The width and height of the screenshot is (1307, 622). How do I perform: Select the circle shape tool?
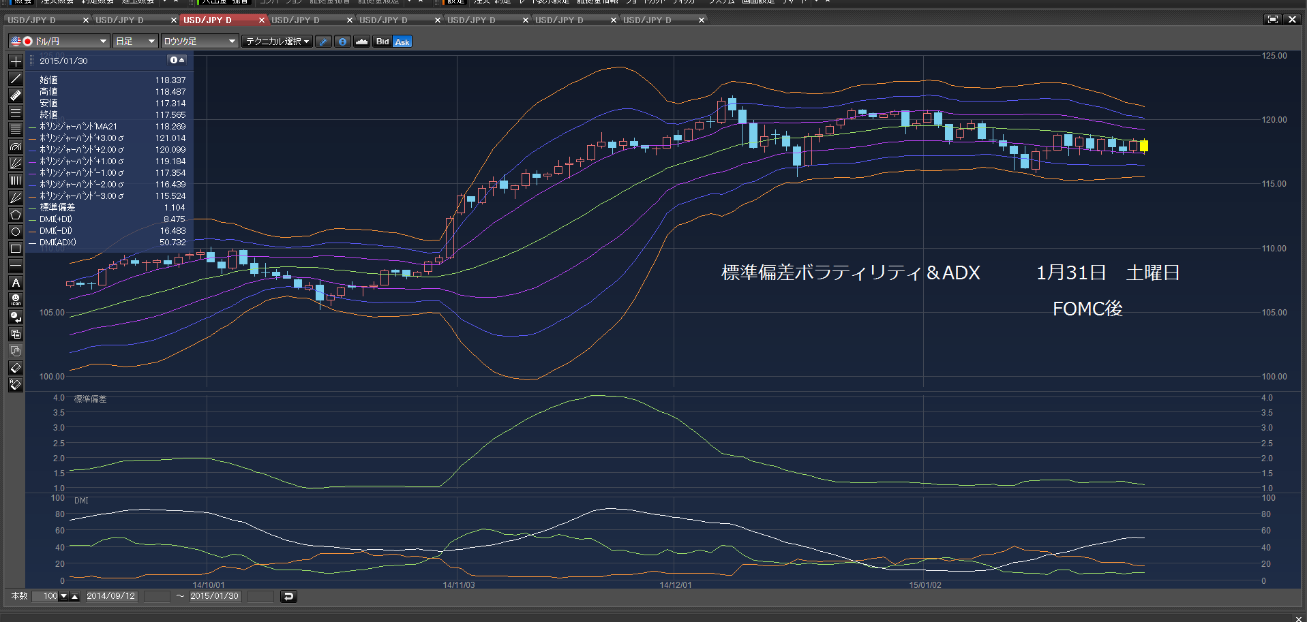16,232
